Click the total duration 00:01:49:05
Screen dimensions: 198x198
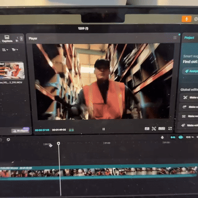(59, 130)
